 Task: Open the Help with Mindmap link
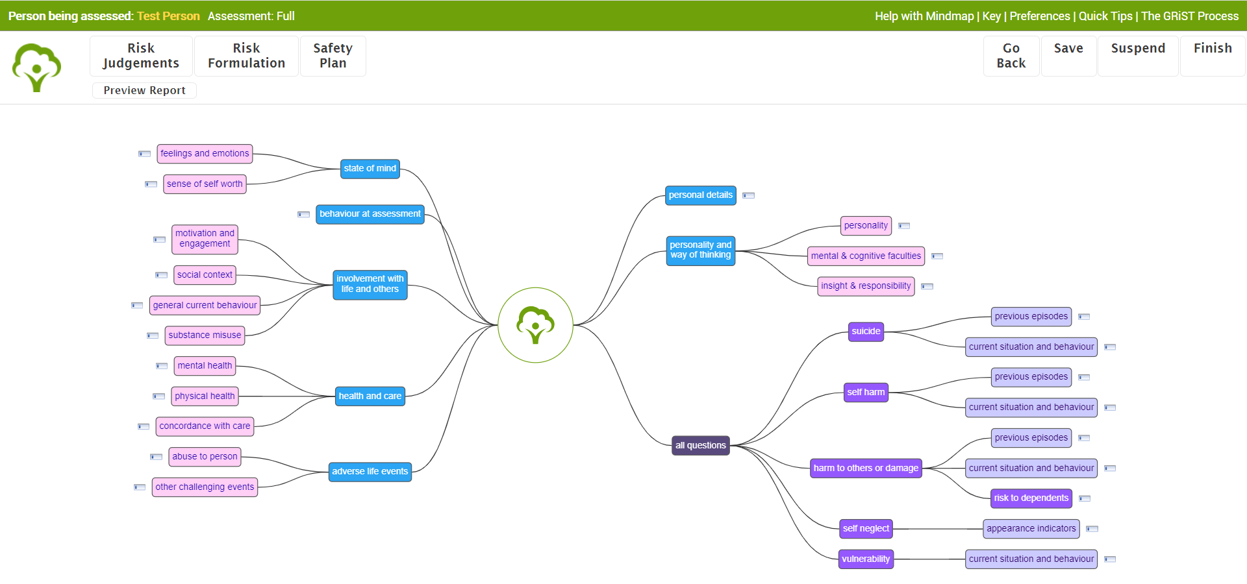924,16
